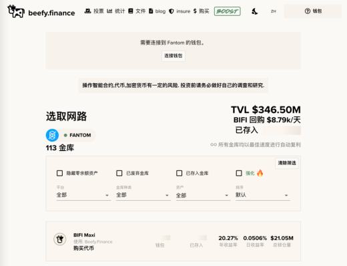Screen dimensions: 347x266
Task: Click the 20.27% yearly yield value
Action: 228,238
